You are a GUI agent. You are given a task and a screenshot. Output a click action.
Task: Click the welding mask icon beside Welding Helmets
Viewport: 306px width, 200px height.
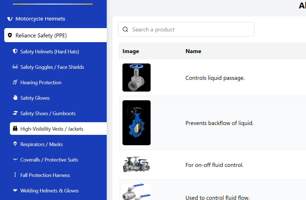[15, 190]
